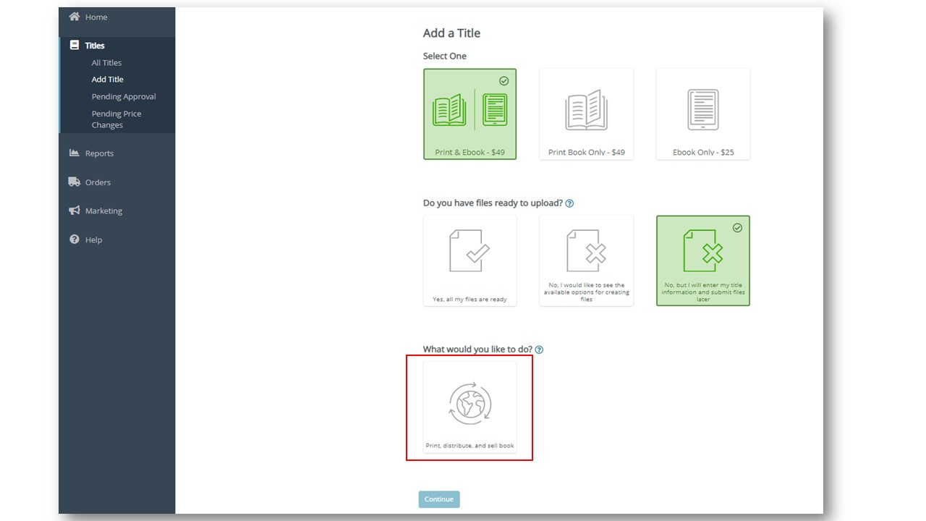The image size is (926, 521).
Task: Open Pending Approval list
Action: (x=124, y=97)
